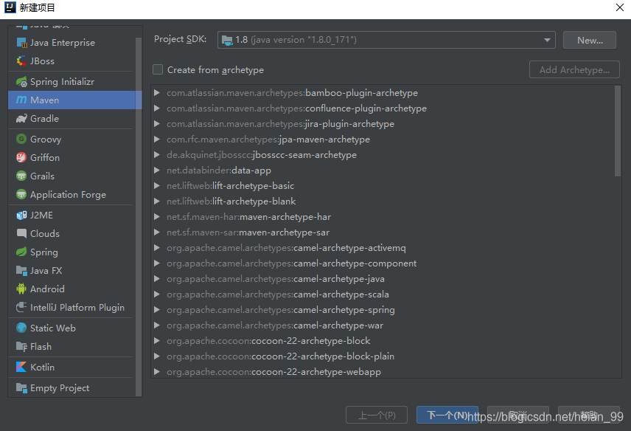Select Static Web project type
This screenshot has width=631, height=431.
(x=72, y=328)
